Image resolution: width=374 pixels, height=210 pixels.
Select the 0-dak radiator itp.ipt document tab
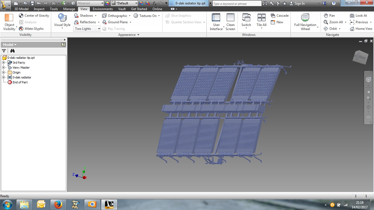click(x=190, y=3)
